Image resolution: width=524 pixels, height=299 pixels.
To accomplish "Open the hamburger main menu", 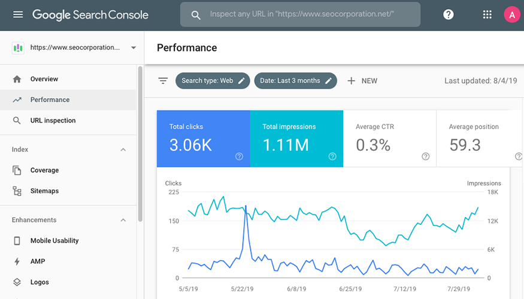I will point(18,14).
